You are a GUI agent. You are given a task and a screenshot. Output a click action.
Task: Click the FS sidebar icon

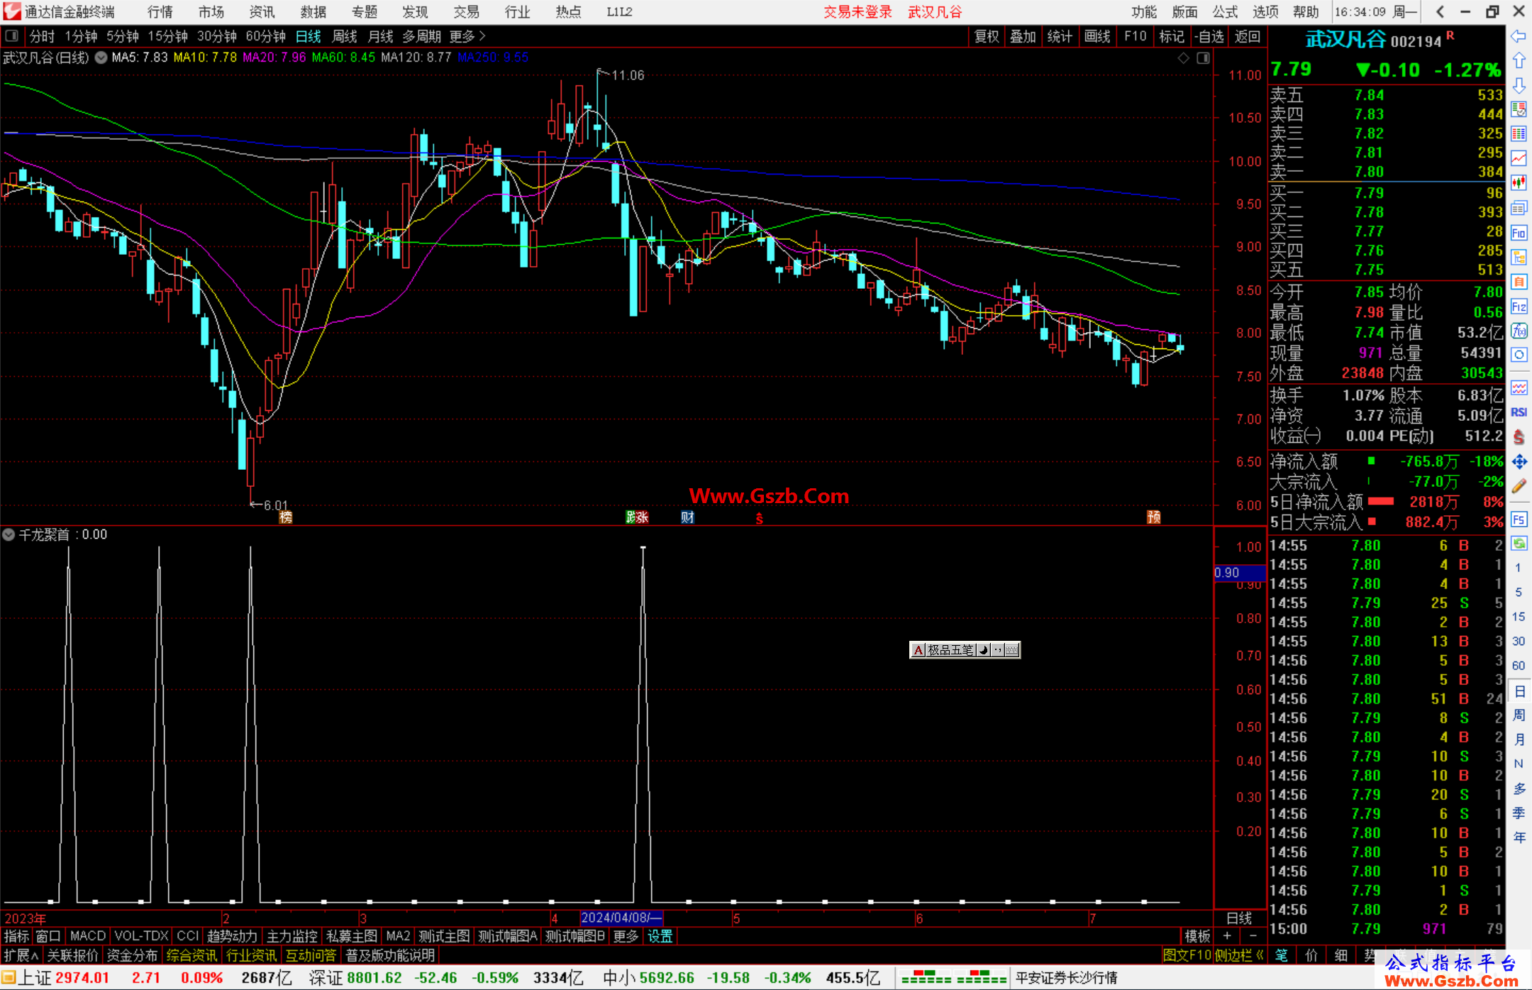1519,519
